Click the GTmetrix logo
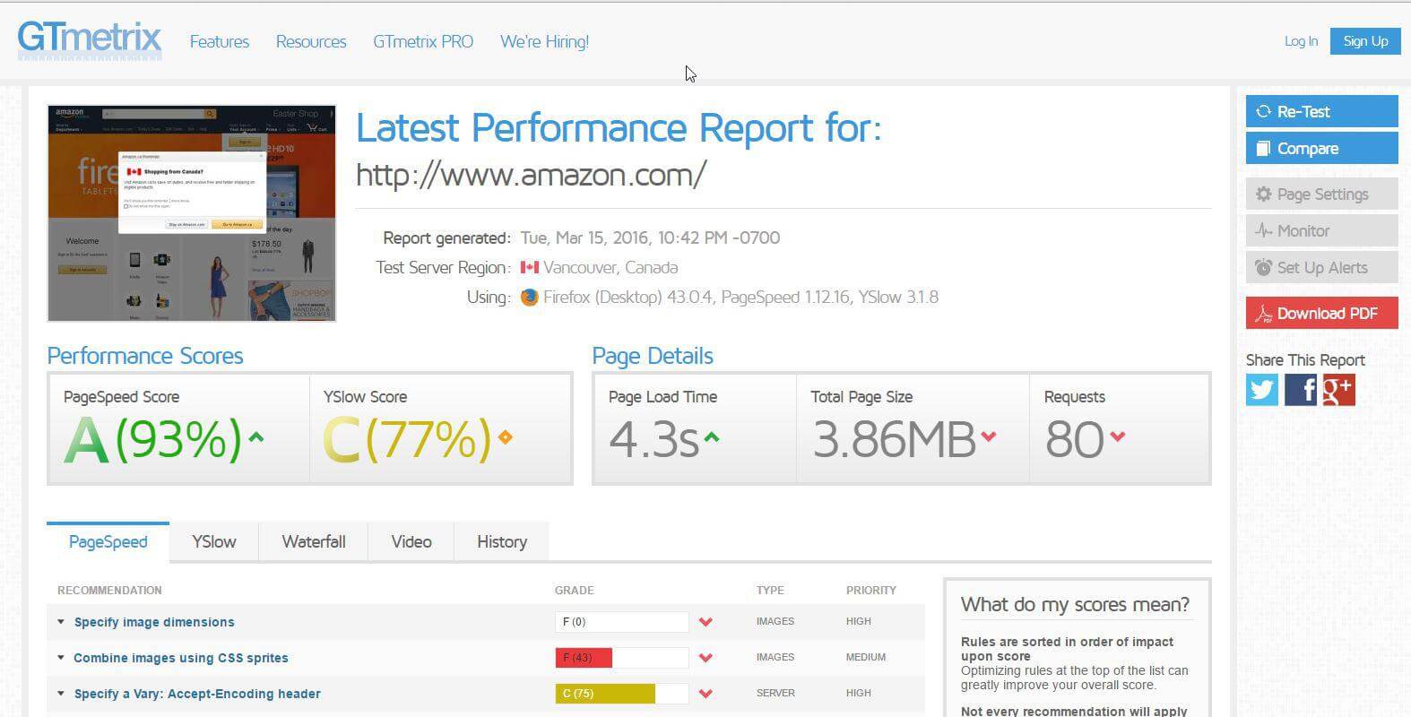Image resolution: width=1411 pixels, height=717 pixels. [89, 40]
